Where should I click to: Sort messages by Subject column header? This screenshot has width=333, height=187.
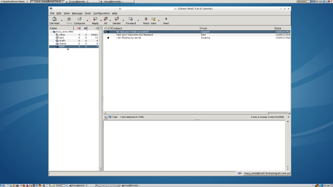click(156, 28)
